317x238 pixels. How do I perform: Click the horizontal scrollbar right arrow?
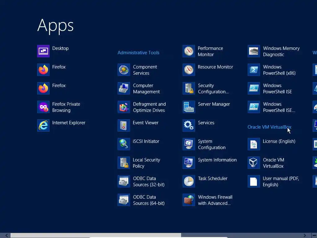pyautogui.click(x=305, y=236)
